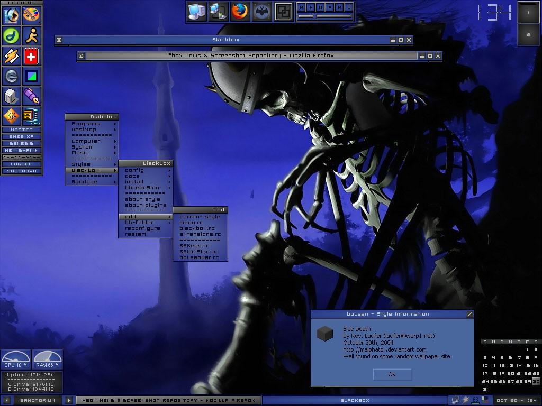Click the play button in media controls

(311, 7)
